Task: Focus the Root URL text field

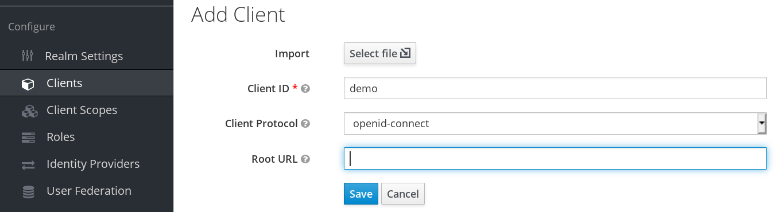Action: [x=555, y=159]
